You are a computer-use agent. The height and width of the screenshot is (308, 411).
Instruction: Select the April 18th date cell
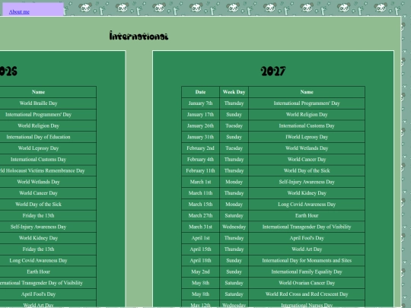pos(200,261)
